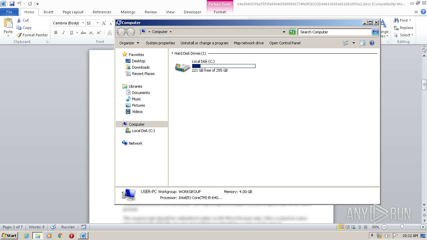This screenshot has height=240, width=427.
Task: Toggle Superscript formatting
Action: tap(99, 33)
